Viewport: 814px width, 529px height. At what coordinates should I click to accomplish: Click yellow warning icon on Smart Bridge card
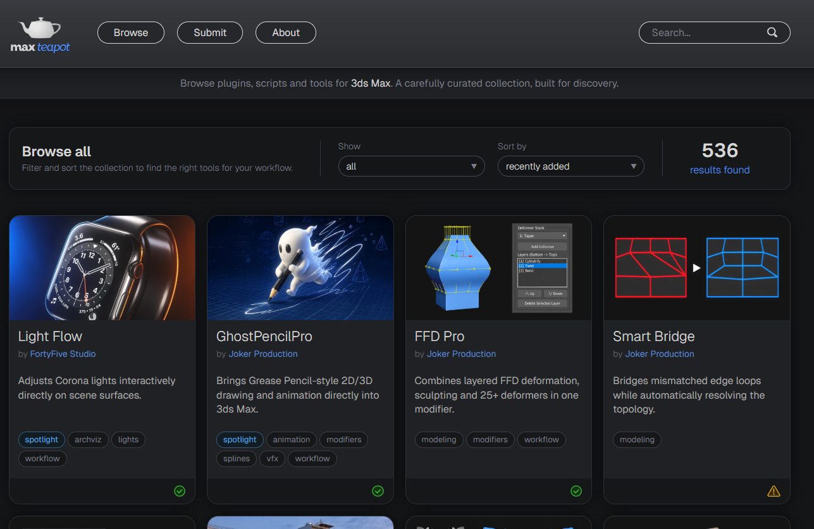tap(774, 491)
